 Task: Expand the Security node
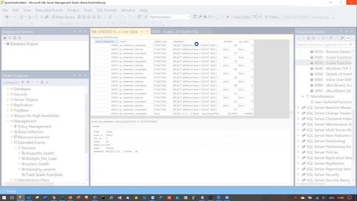click(8, 94)
